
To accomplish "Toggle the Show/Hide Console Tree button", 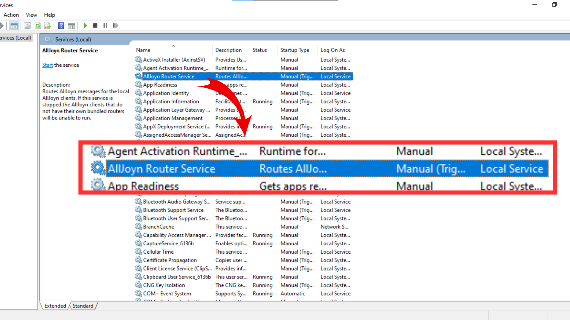I will click(14, 26).
